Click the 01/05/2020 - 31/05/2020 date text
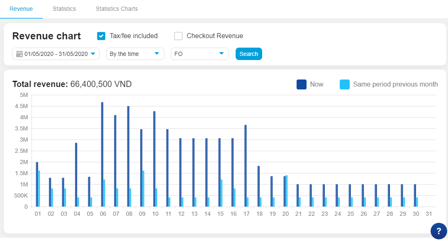The image size is (448, 241). 56,54
